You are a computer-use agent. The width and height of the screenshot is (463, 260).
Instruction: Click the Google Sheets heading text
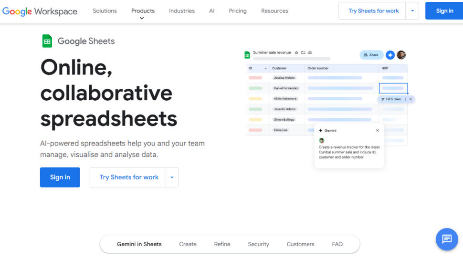tap(86, 41)
